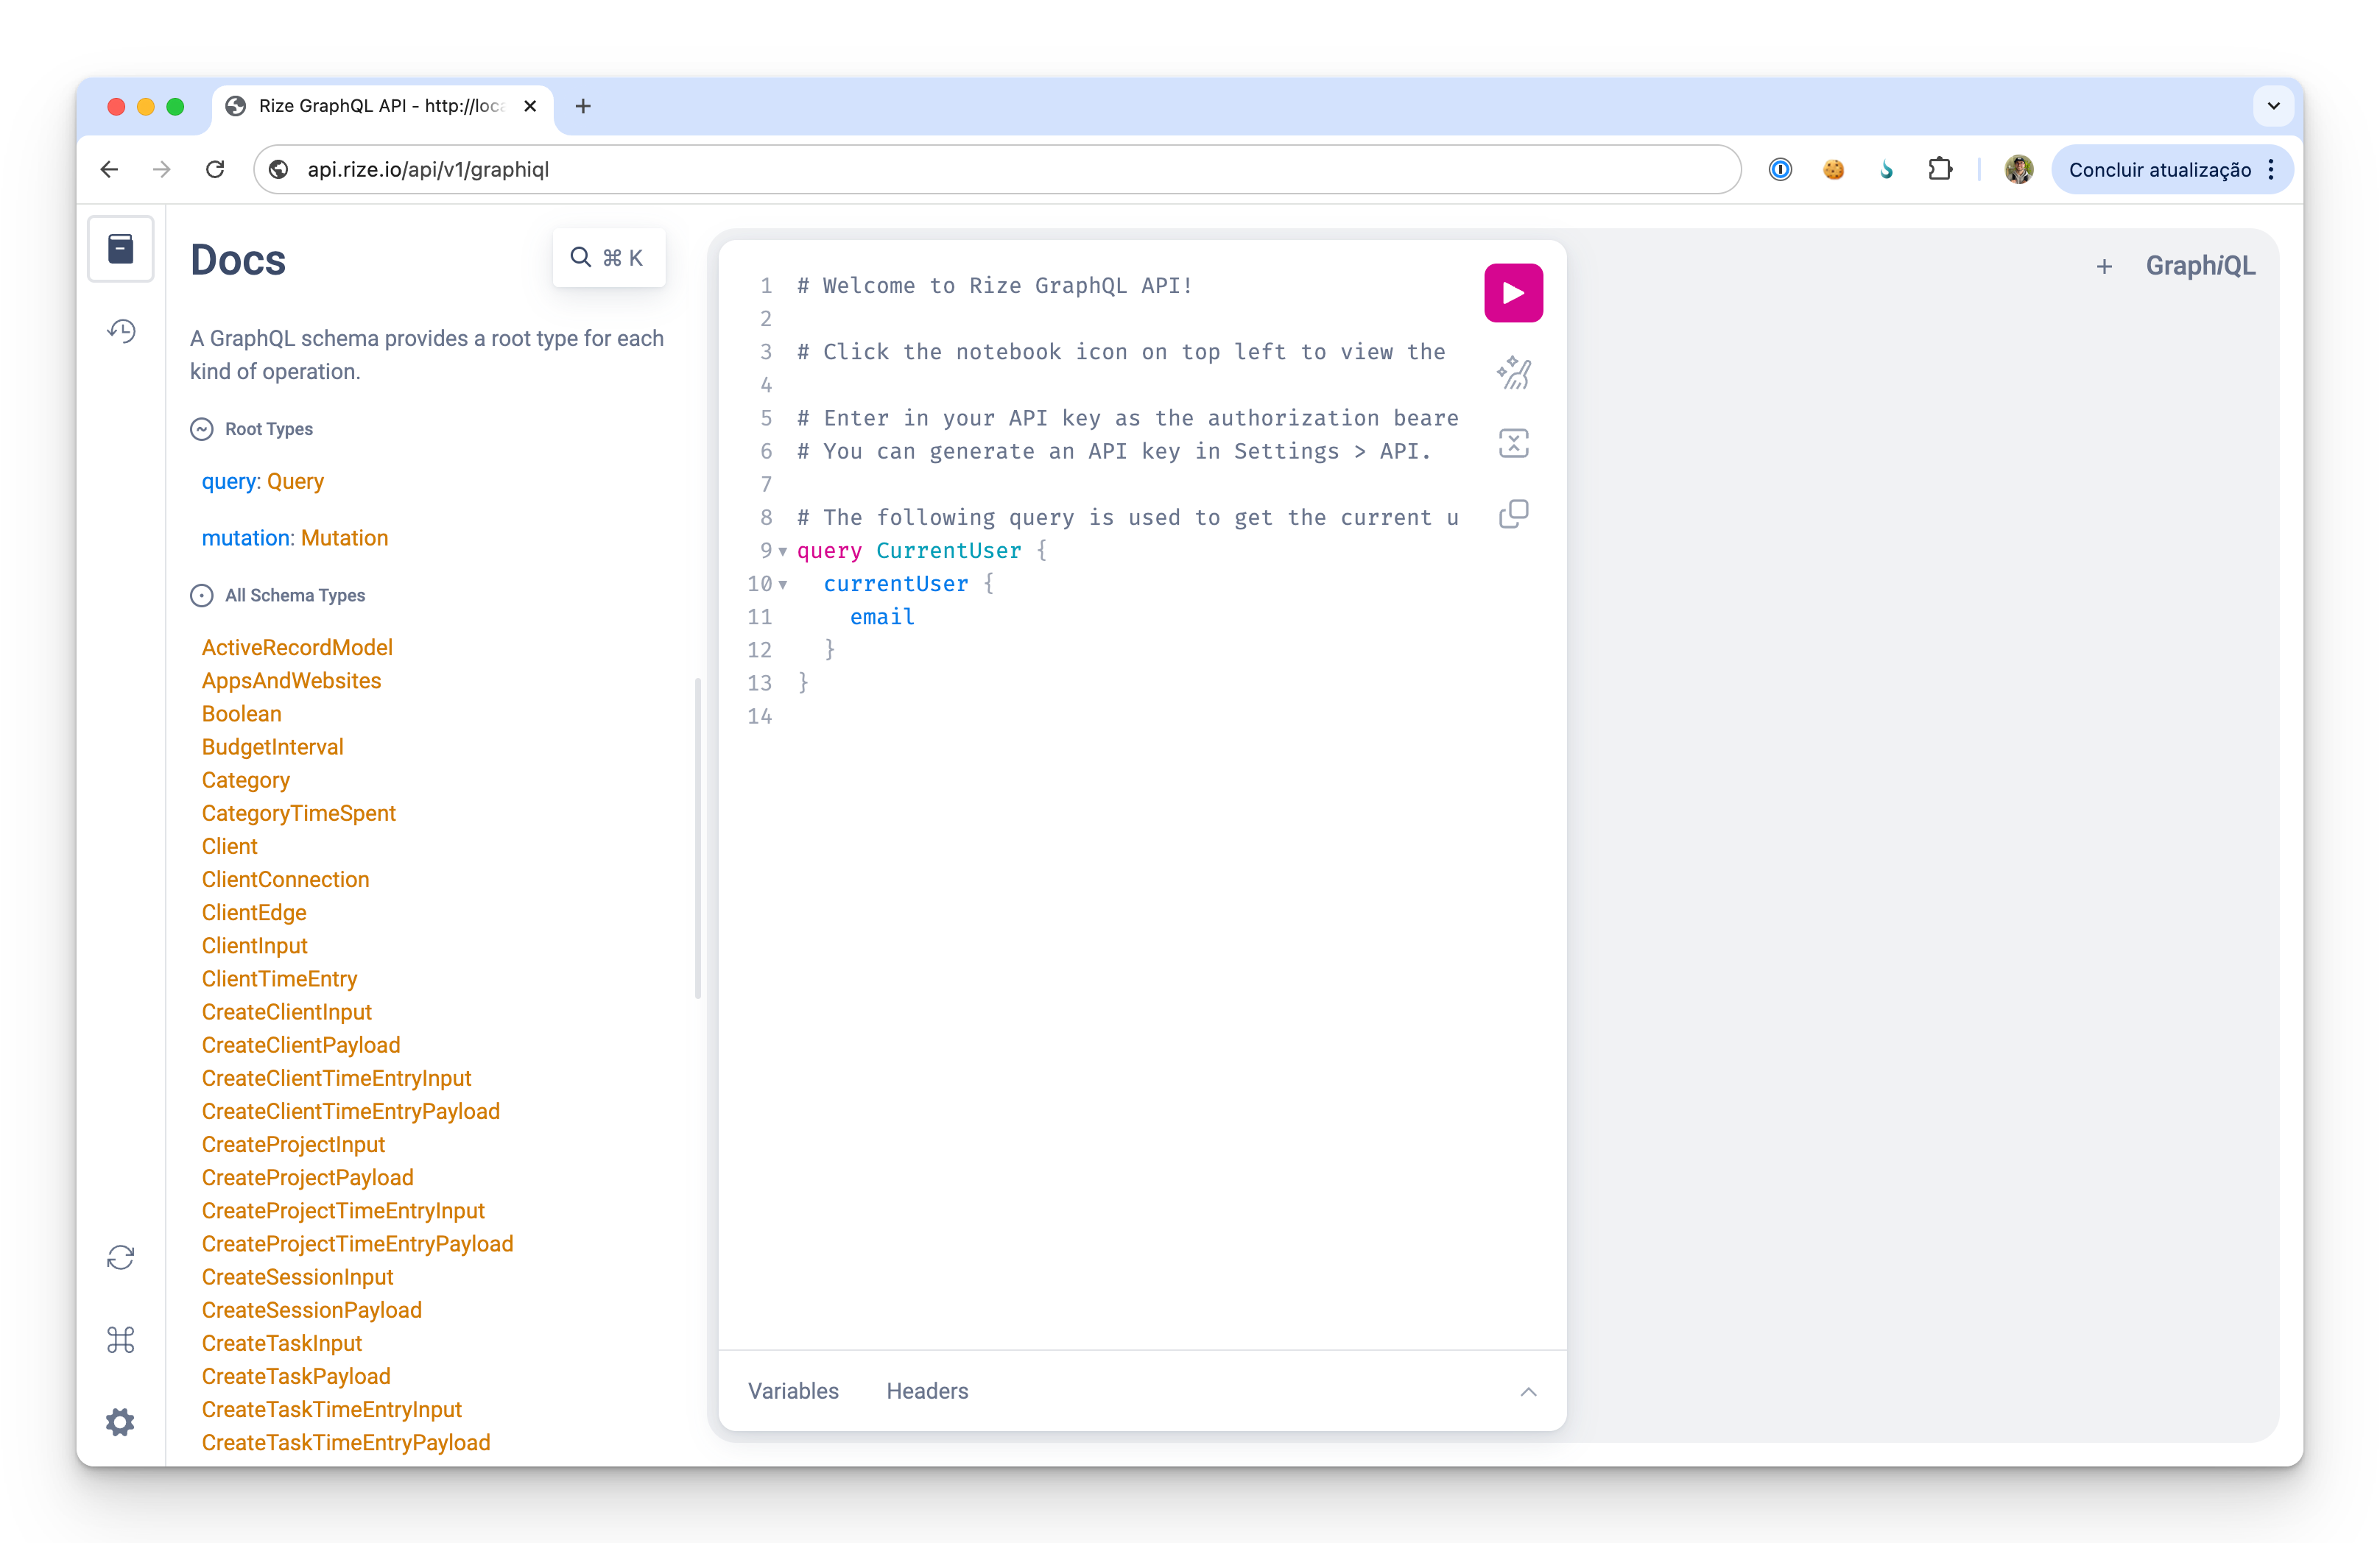The height and width of the screenshot is (1543, 2380).
Task: Open the ClientTimeEntry type
Action: [x=279, y=980]
